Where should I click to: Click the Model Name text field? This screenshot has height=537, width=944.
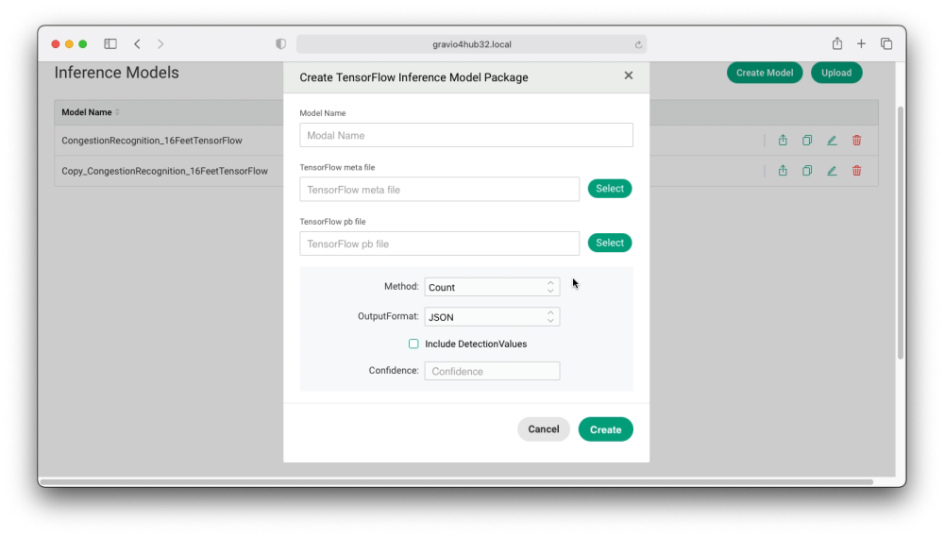[x=466, y=135]
